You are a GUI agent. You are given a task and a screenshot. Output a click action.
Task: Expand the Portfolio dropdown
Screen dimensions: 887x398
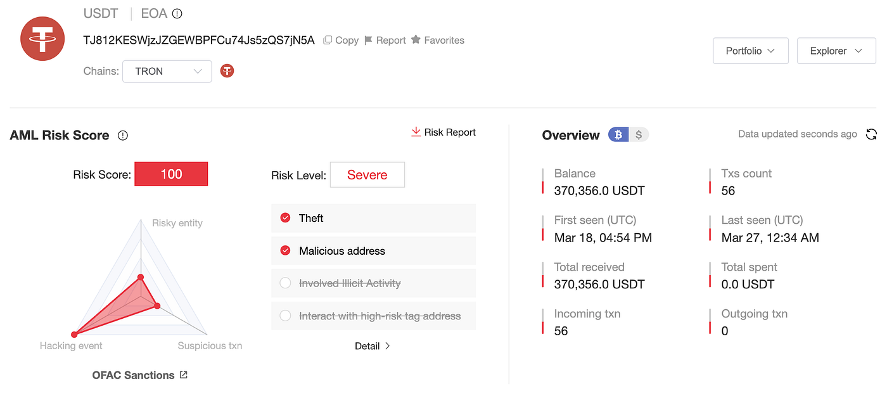click(x=750, y=51)
